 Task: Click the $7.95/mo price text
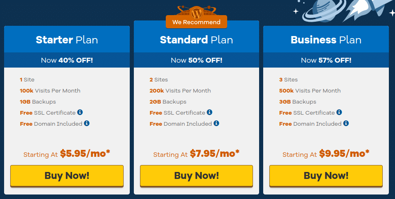click(214, 153)
